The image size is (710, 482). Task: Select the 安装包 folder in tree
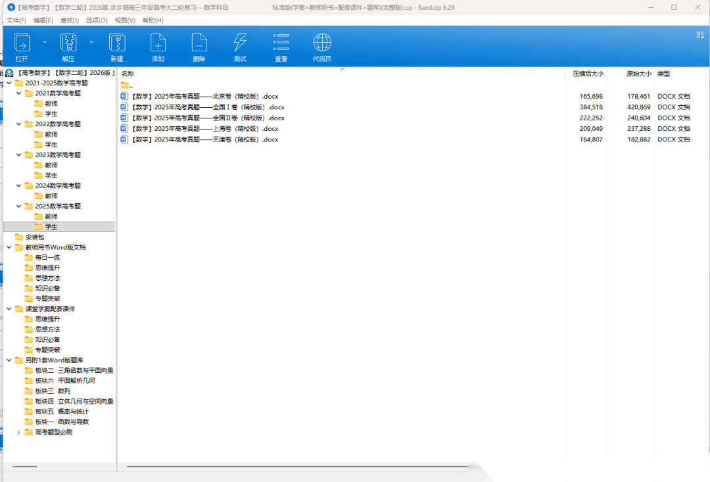click(x=34, y=237)
